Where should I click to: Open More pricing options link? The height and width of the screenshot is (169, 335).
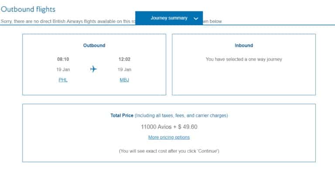point(169,137)
